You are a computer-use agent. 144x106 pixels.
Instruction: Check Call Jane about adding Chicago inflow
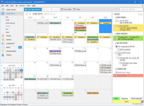116,26
